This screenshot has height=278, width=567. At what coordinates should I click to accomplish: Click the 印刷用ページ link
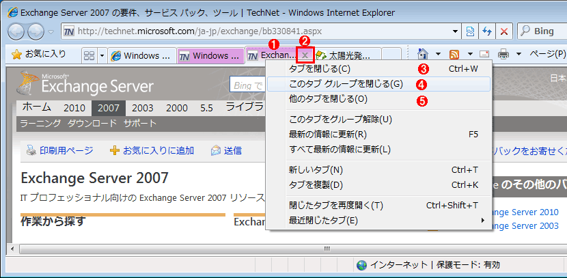coord(66,150)
